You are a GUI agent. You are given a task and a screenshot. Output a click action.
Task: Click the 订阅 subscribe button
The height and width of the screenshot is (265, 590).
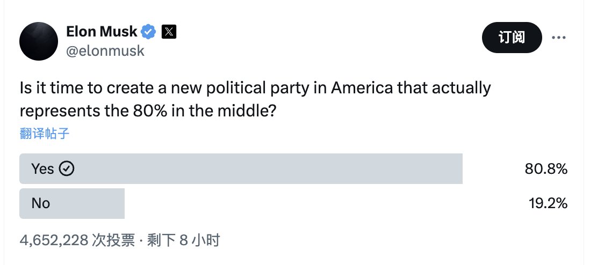(512, 38)
